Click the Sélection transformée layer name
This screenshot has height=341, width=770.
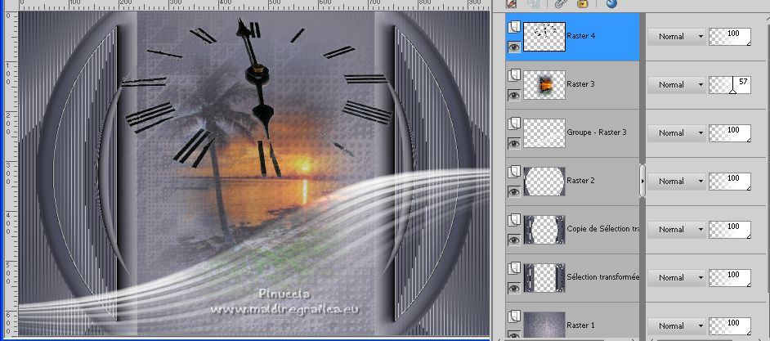pos(602,276)
